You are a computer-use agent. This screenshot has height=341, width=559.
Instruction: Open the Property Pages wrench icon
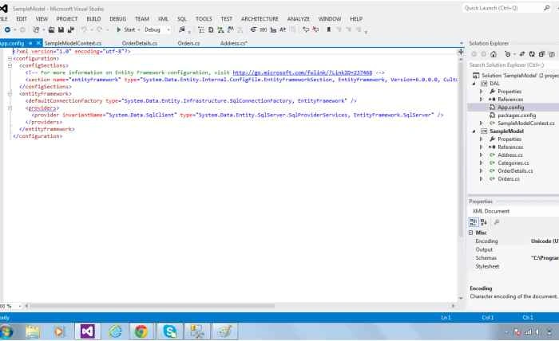pos(496,222)
